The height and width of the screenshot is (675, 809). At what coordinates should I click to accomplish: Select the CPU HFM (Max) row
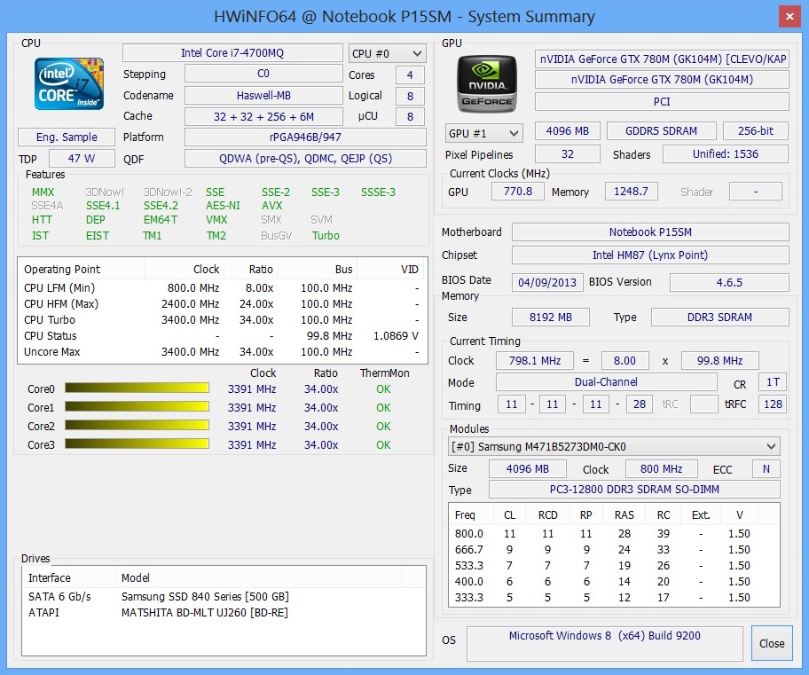point(222,304)
